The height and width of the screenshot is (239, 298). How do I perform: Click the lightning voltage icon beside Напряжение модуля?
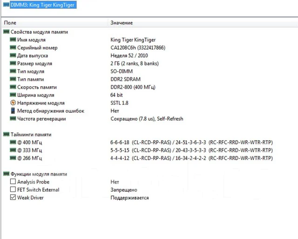pos(13,102)
